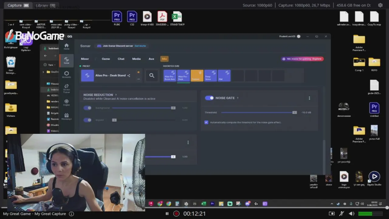This screenshot has width=389, height=219.
Task: Open the preset ellipsis options menu
Action: (x=138, y=79)
